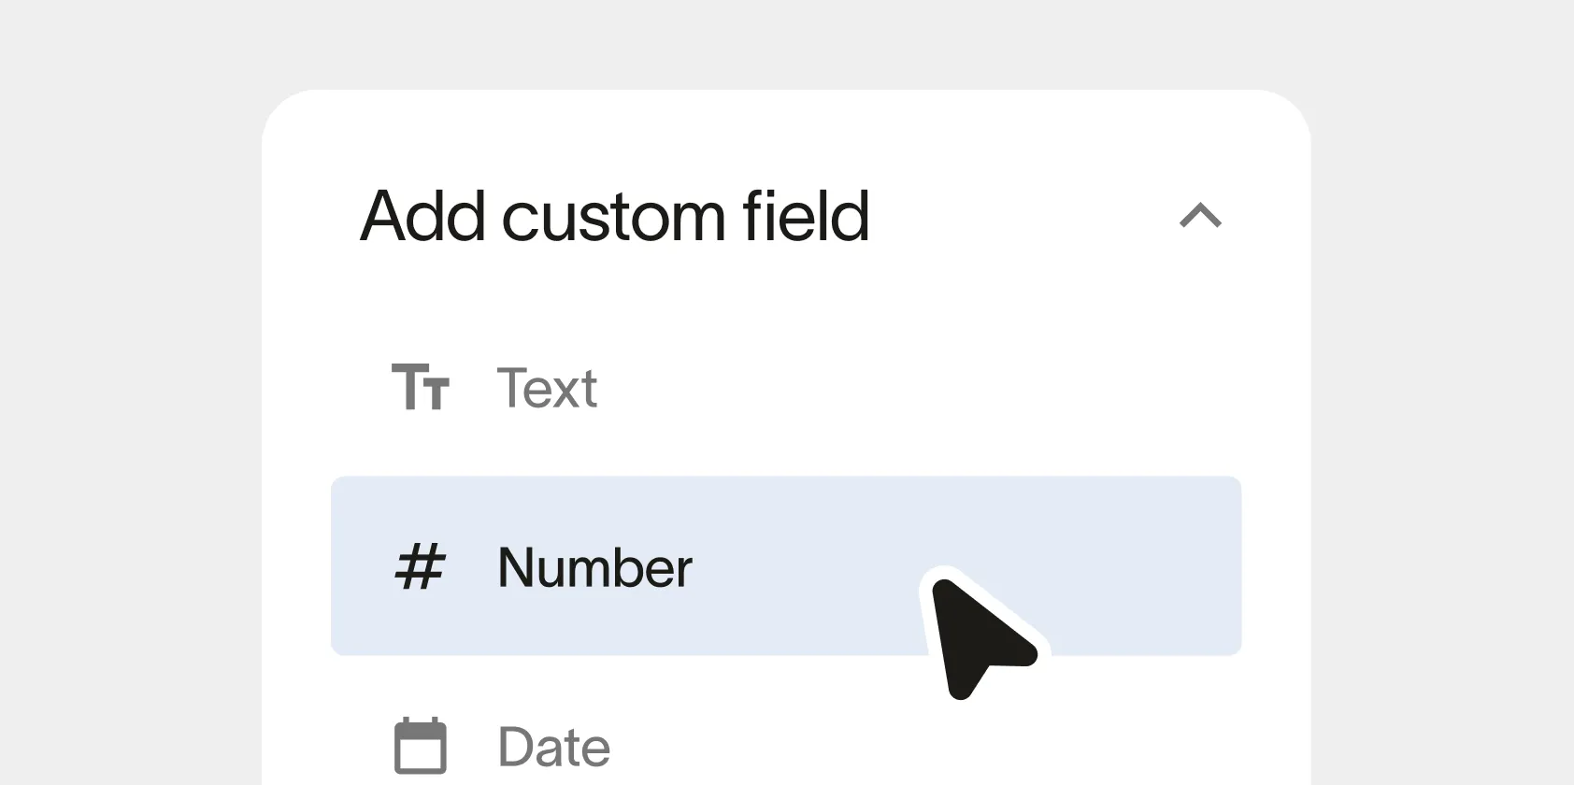Click the upward chevron arrow icon
Screen dimensions: 1574x785
tap(1200, 216)
